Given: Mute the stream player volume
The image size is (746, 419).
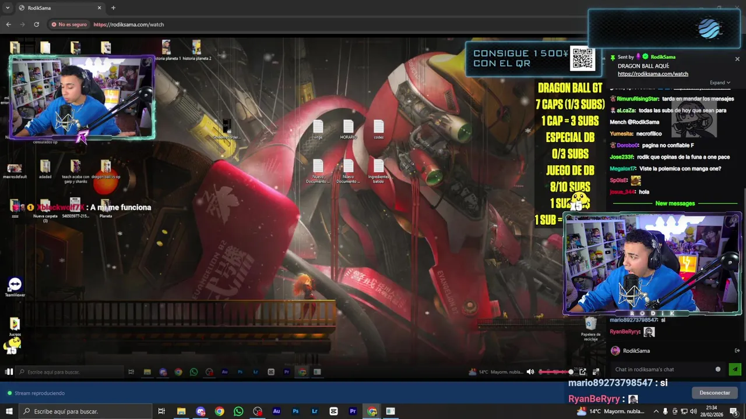Looking at the screenshot, I should (530, 372).
